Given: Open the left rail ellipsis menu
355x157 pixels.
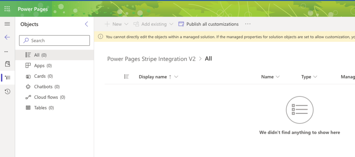Looking at the screenshot, I should [6, 51].
